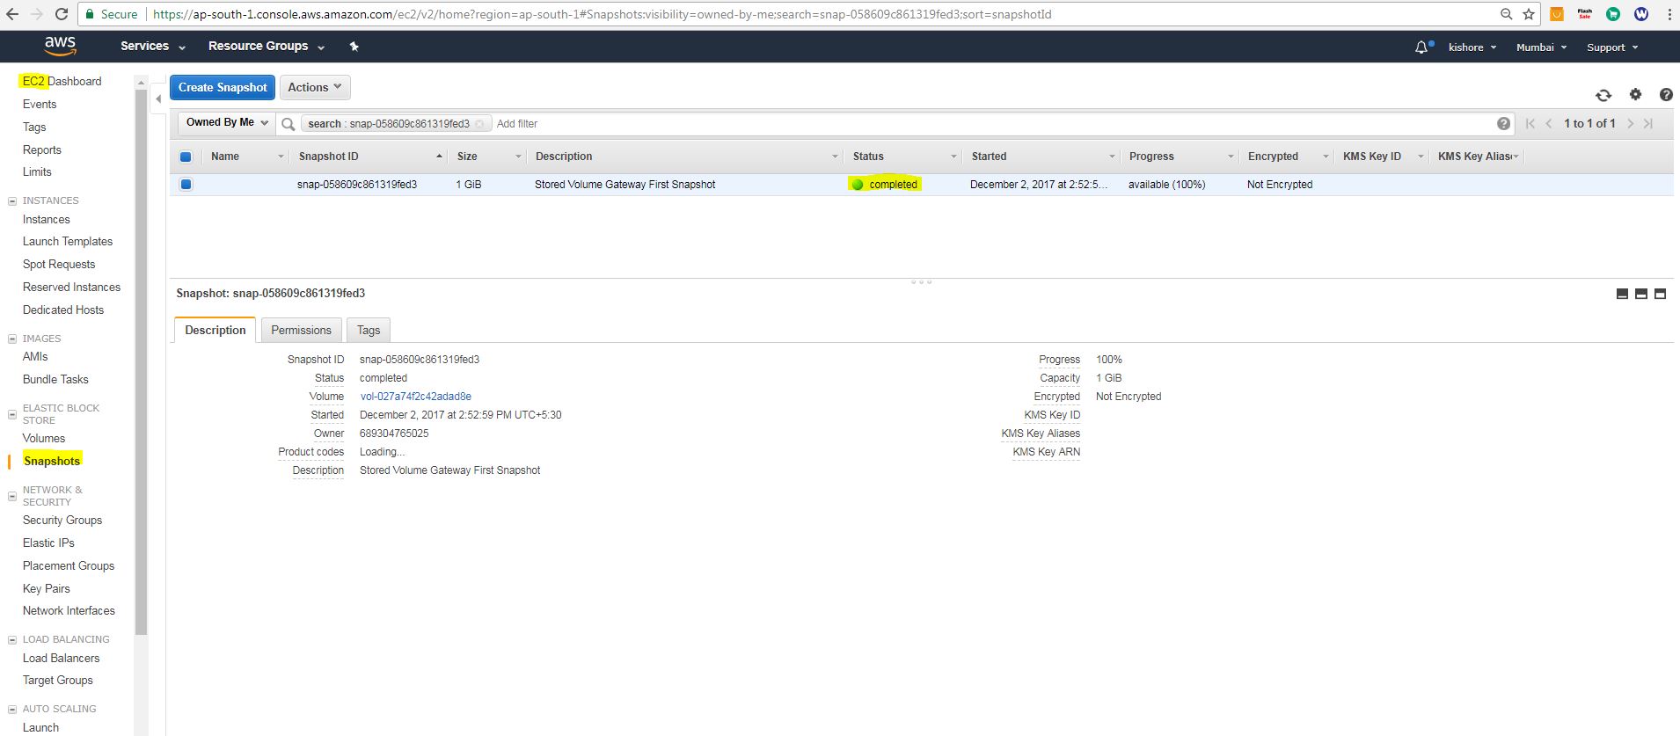Toggle the select-all checkbox in table header
This screenshot has width=1680, height=736.
coord(186,157)
